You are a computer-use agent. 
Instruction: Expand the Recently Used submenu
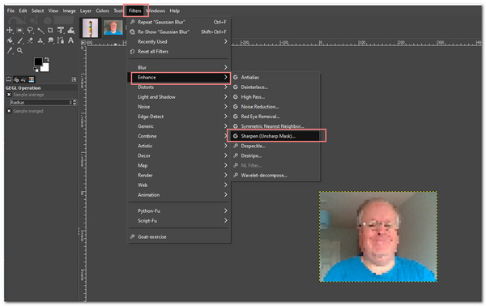click(x=179, y=41)
